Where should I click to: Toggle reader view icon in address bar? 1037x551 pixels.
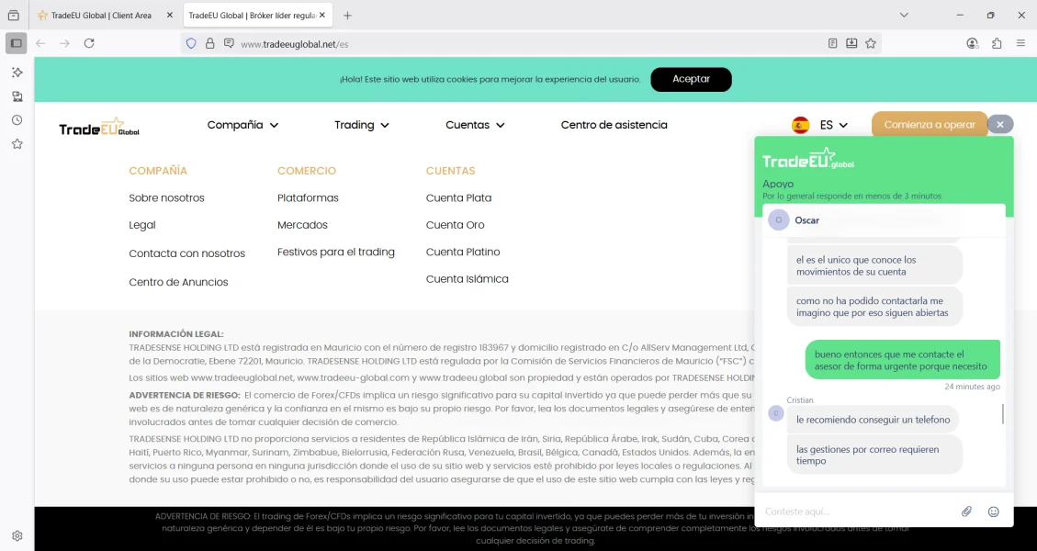point(832,43)
